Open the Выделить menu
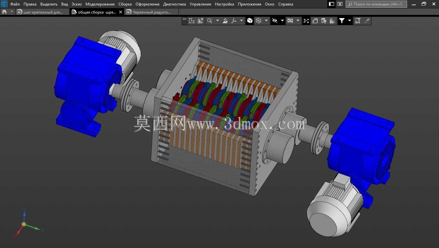The image size is (439, 248). click(x=49, y=4)
